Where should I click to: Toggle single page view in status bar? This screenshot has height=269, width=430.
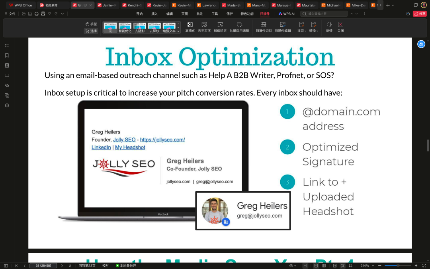(x=316, y=265)
